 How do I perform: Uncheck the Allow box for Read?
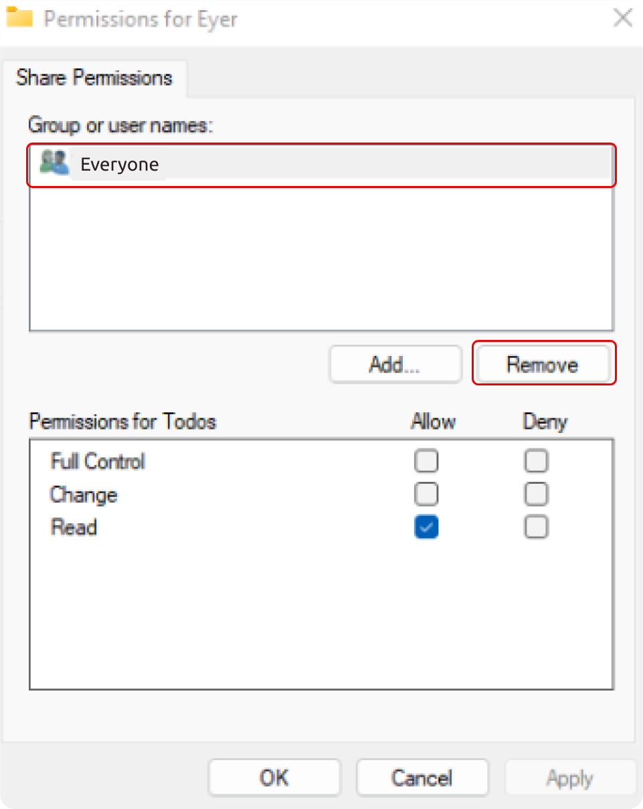point(426,527)
